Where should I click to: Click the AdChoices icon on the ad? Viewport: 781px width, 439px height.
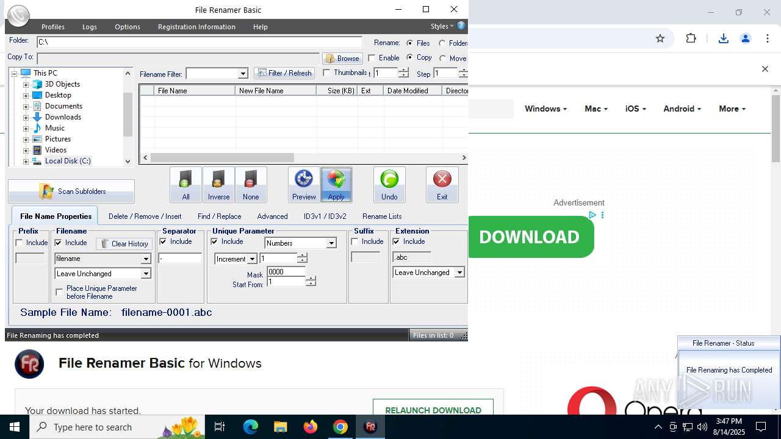(x=592, y=215)
